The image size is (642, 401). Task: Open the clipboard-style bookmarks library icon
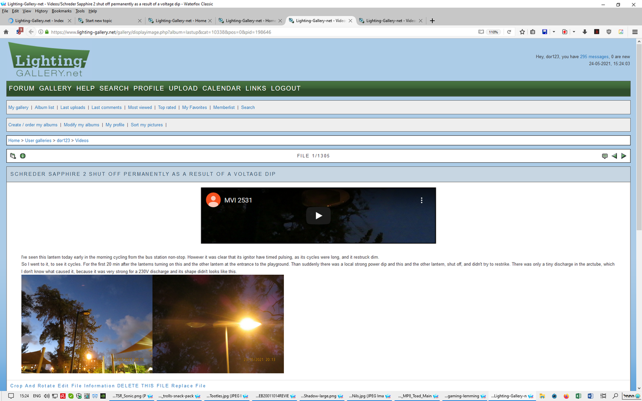pos(533,32)
